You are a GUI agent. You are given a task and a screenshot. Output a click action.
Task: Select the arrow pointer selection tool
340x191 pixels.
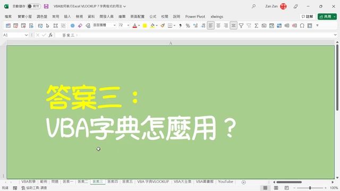[x=48, y=25]
